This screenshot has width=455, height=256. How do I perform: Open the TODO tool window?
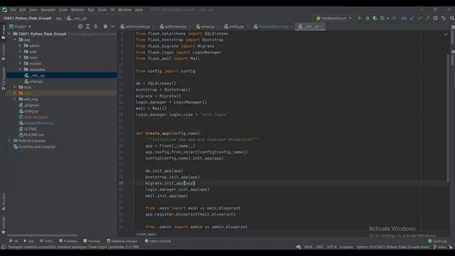[x=46, y=241]
